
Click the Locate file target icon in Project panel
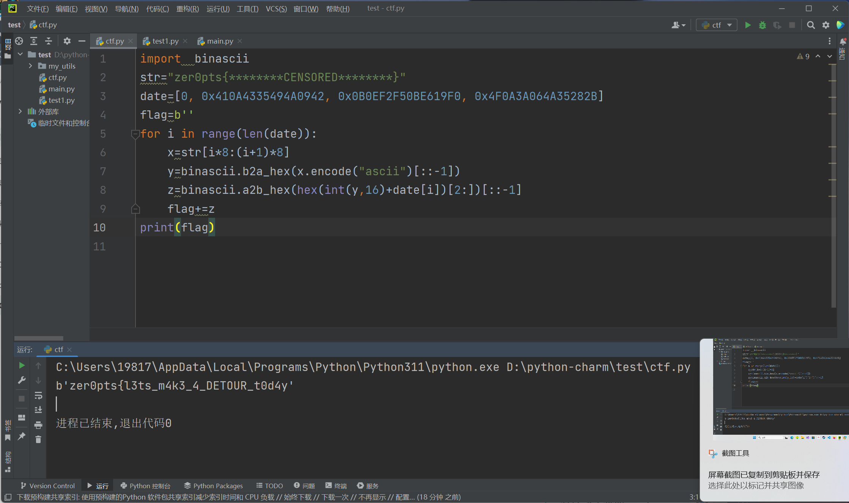(x=19, y=41)
